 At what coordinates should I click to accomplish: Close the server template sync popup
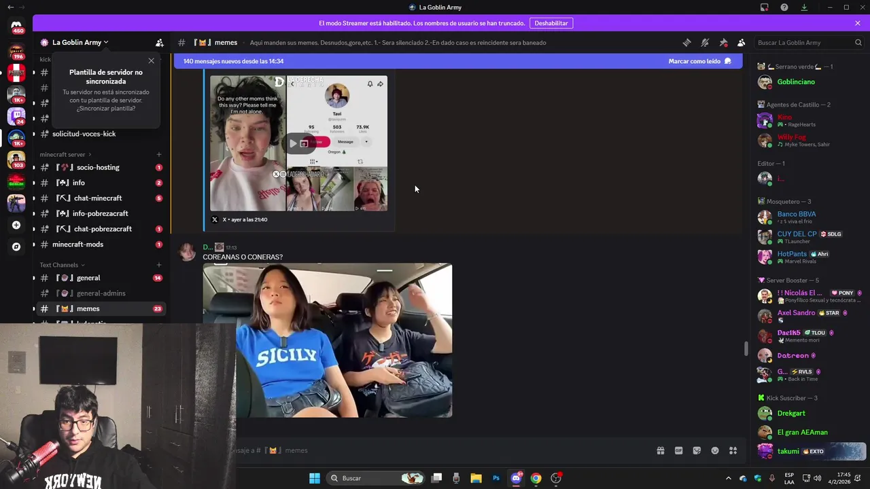[x=151, y=61]
